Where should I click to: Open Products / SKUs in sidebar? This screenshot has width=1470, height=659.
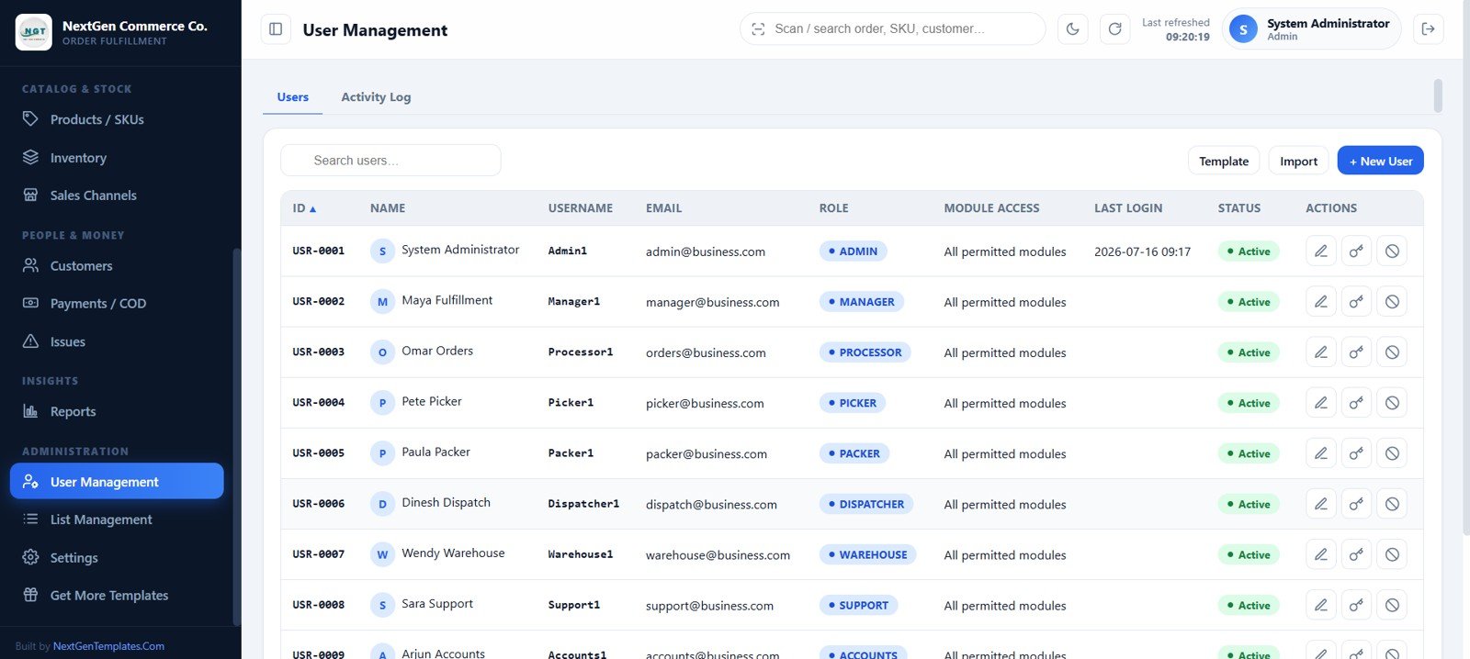(x=117, y=119)
